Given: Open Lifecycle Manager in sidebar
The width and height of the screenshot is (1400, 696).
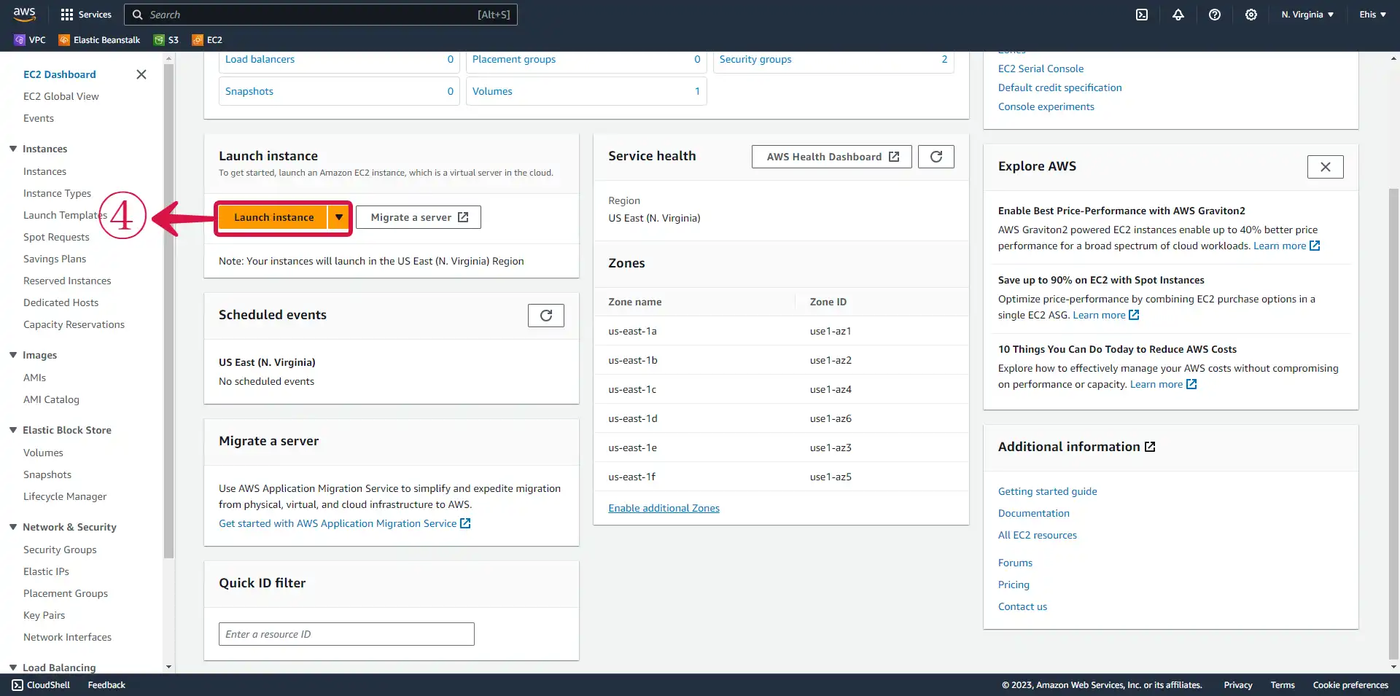Looking at the screenshot, I should tap(65, 496).
